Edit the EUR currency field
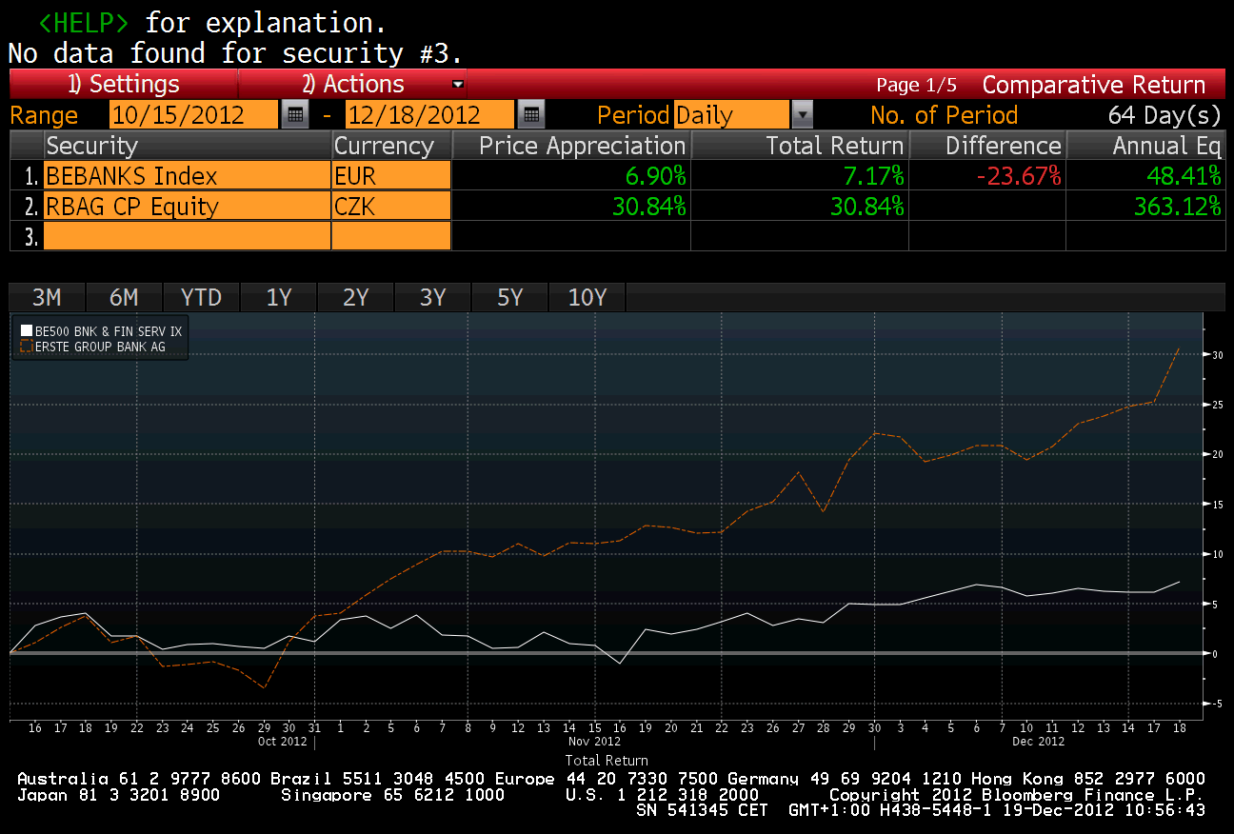 [x=390, y=176]
